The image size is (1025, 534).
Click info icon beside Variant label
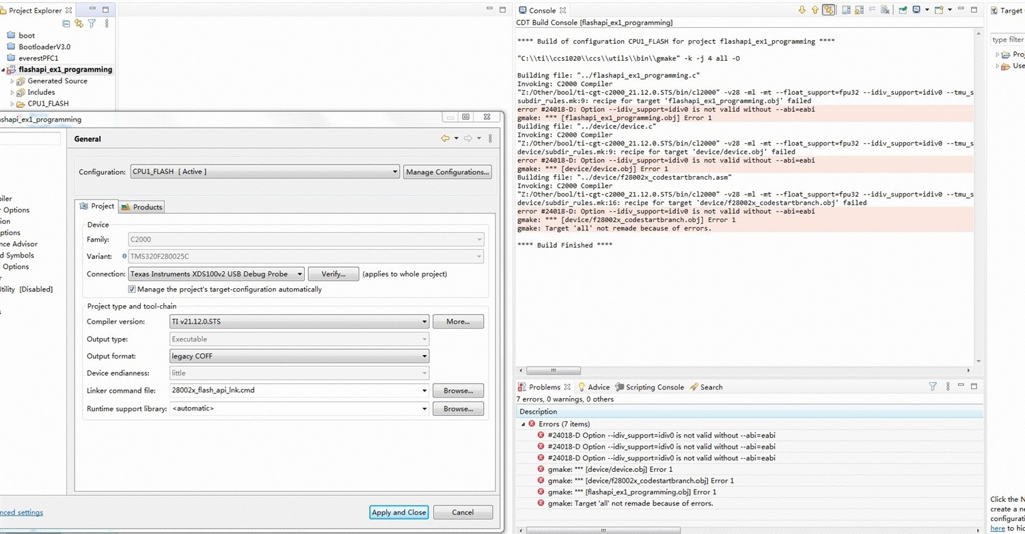124,256
